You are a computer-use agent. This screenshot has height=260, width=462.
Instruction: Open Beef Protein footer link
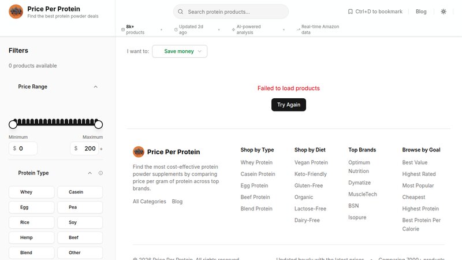click(255, 197)
